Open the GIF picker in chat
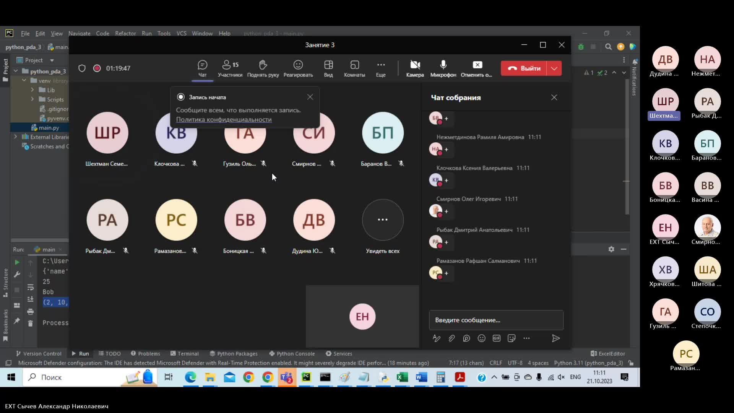Image resolution: width=734 pixels, height=413 pixels. 496,338
